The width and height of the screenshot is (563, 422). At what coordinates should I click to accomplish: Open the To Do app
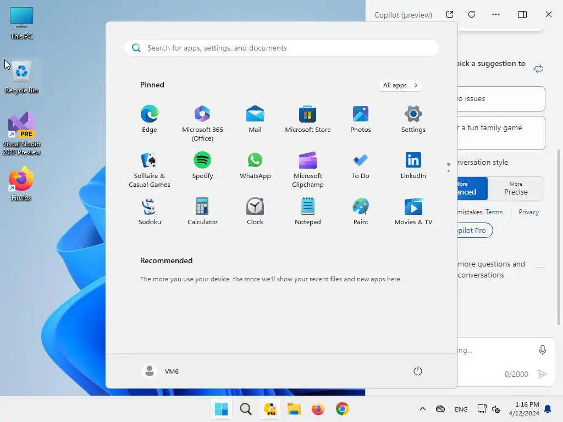[361, 165]
